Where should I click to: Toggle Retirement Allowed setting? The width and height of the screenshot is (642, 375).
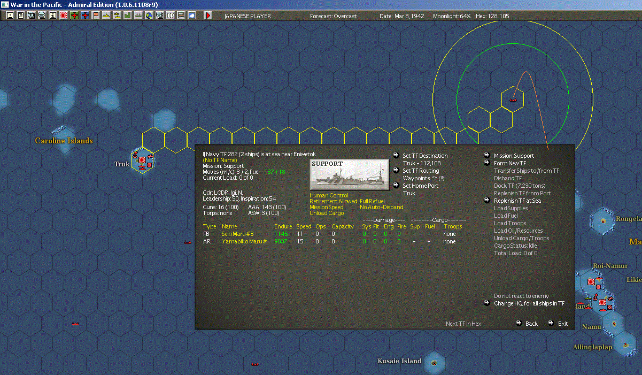[x=334, y=202]
